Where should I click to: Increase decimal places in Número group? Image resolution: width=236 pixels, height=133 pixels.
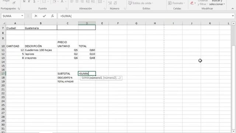110,3
